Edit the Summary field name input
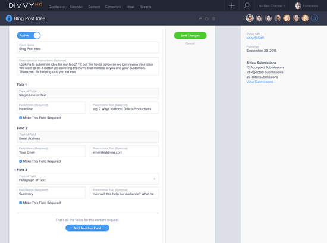This screenshot has width=327, height=243. pos(51,192)
